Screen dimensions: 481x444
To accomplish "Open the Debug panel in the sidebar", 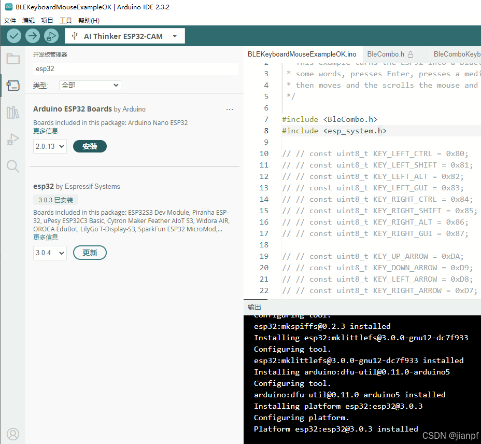I will (x=13, y=140).
